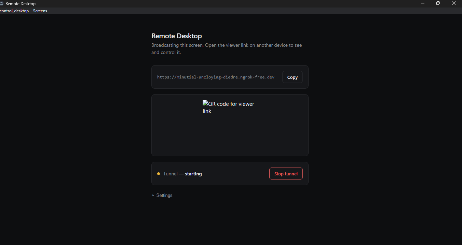462x245 pixels.
Task: Minimize the Remote Desktop window
Action: 423,3
